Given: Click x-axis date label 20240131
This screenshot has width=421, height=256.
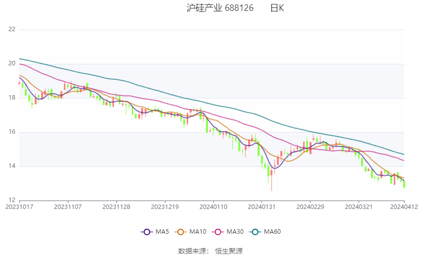Looking at the screenshot, I should 262,207.
